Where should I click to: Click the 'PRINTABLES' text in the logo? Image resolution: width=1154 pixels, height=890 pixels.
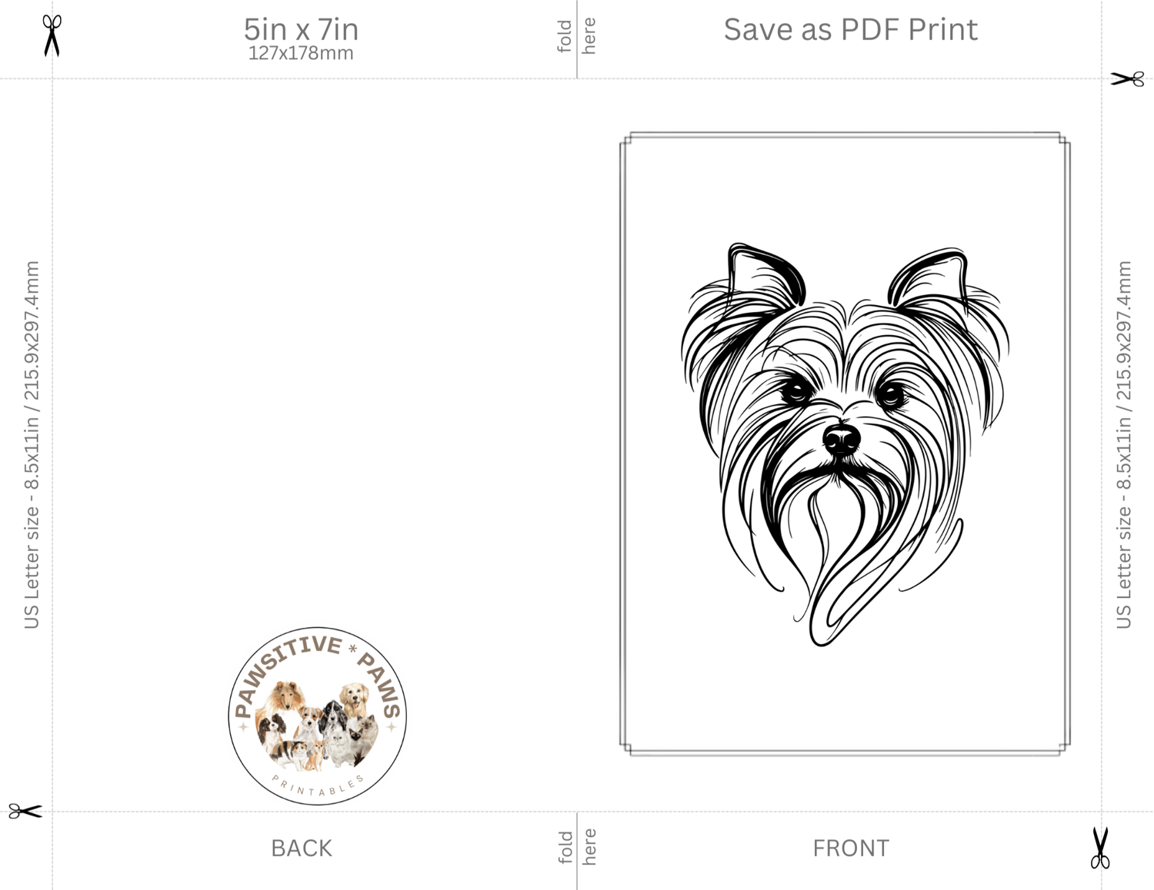click(x=318, y=785)
